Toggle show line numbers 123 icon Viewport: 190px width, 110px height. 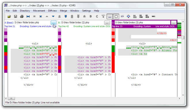tap(122, 16)
